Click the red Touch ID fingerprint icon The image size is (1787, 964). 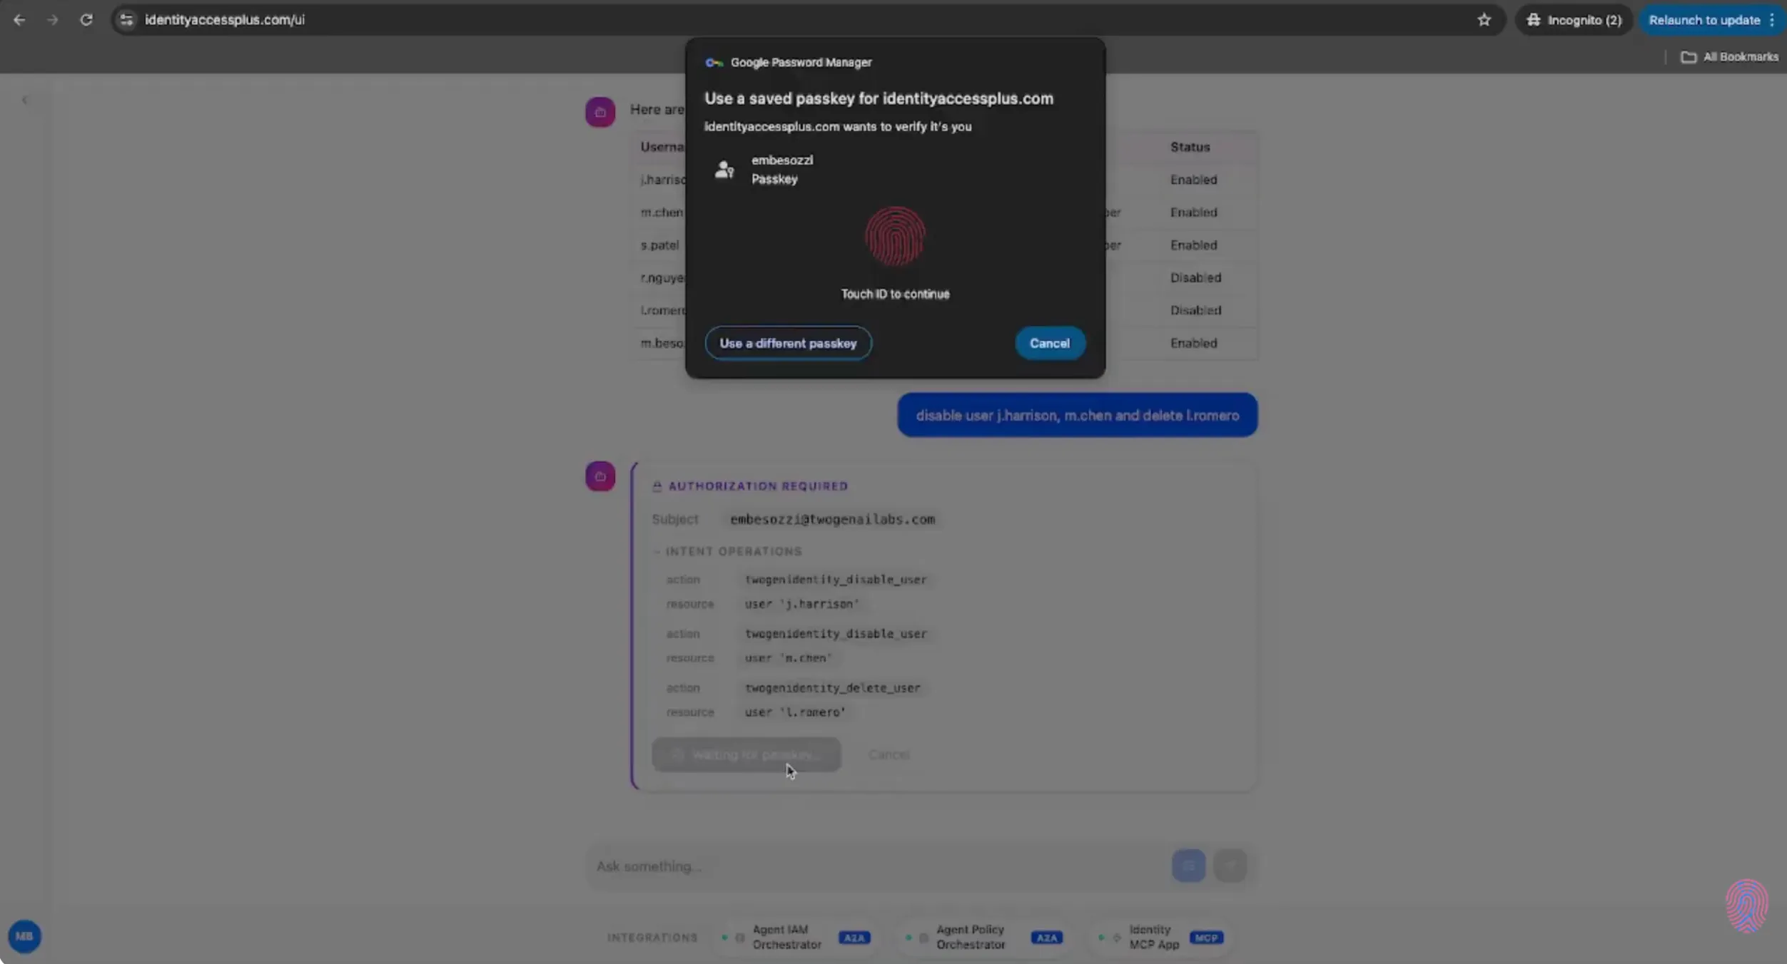point(895,237)
